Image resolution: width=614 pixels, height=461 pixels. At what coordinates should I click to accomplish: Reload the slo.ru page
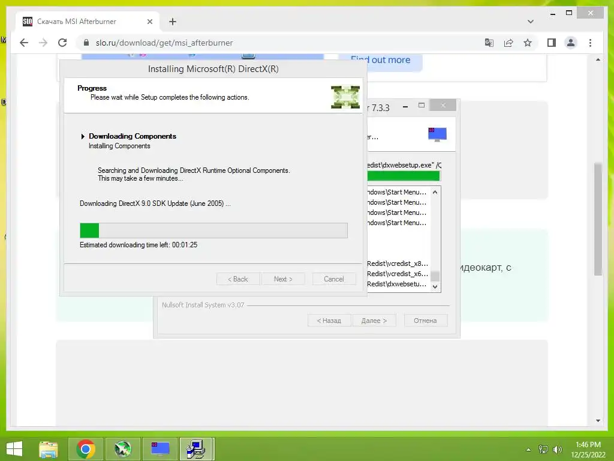62,43
